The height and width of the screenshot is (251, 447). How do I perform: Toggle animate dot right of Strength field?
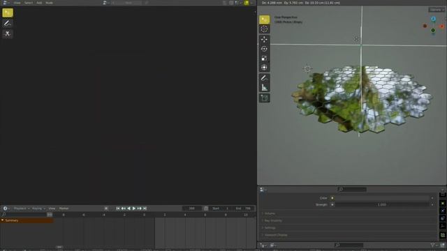(x=432, y=204)
